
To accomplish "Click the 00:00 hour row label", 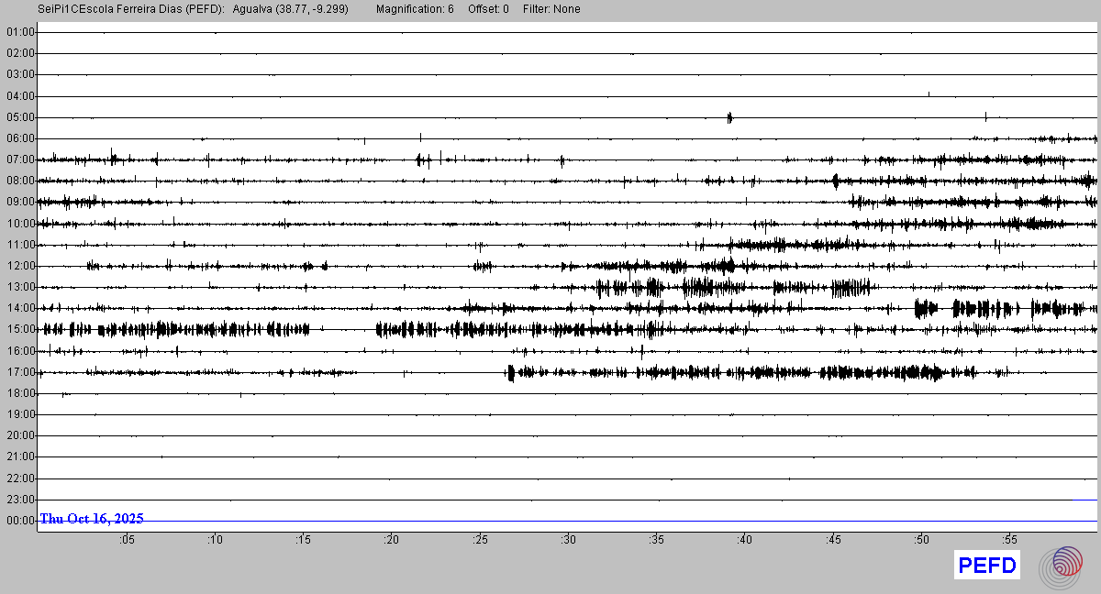I will tap(19, 521).
